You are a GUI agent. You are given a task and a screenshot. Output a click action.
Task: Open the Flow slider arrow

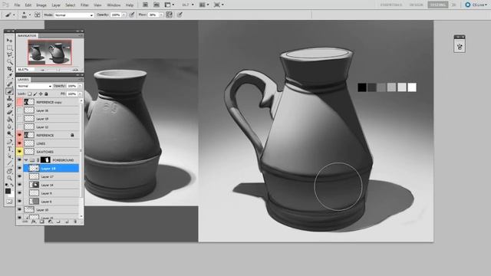click(161, 15)
